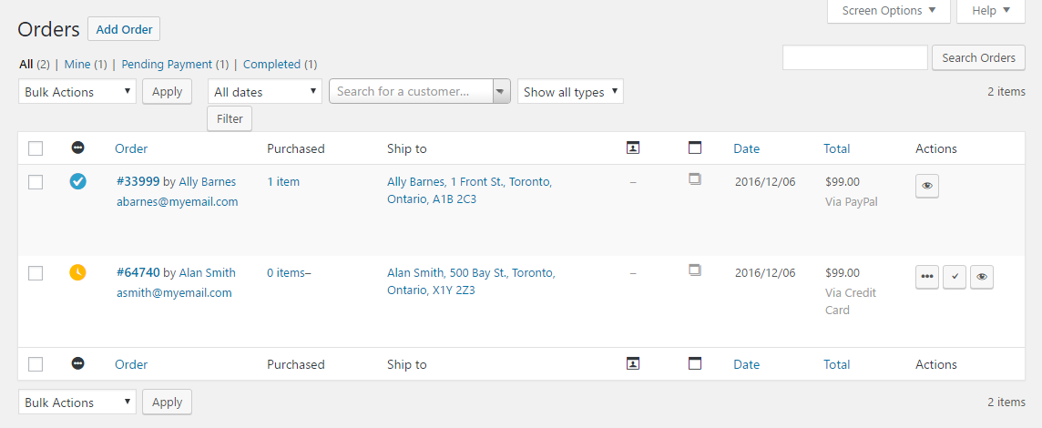Click the view eye icon for order #64740

pyautogui.click(x=981, y=277)
